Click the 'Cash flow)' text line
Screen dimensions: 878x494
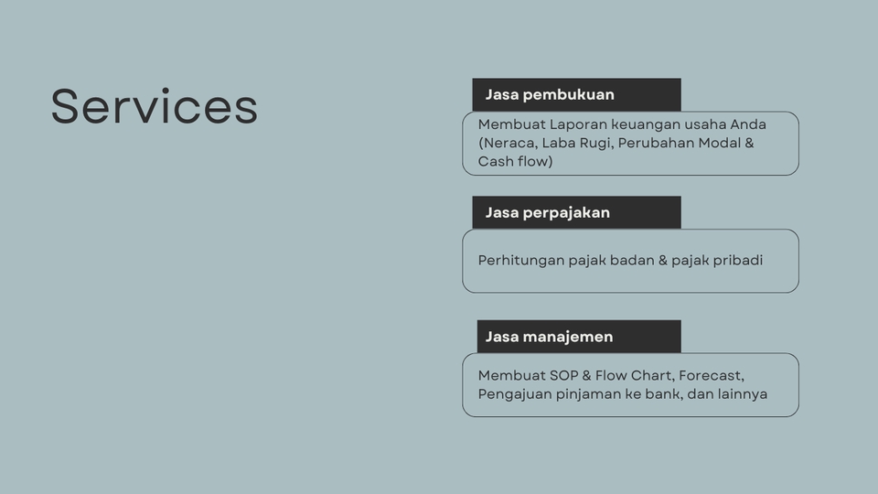pos(515,162)
